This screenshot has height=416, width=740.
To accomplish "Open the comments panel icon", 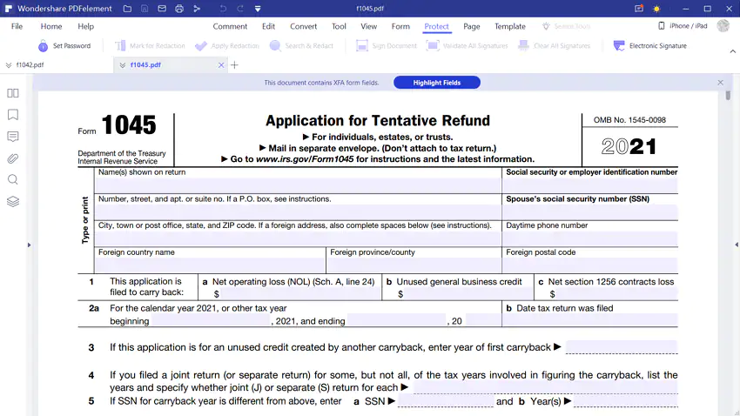I will pos(13,137).
